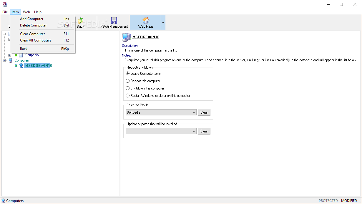Select MSEDGEWIN10 in the tree
This screenshot has width=362, height=204.
tap(39, 66)
